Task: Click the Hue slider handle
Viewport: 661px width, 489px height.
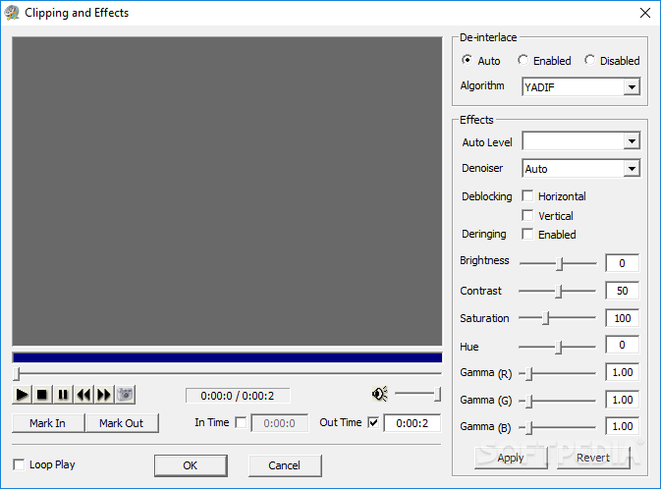Action: pos(559,348)
